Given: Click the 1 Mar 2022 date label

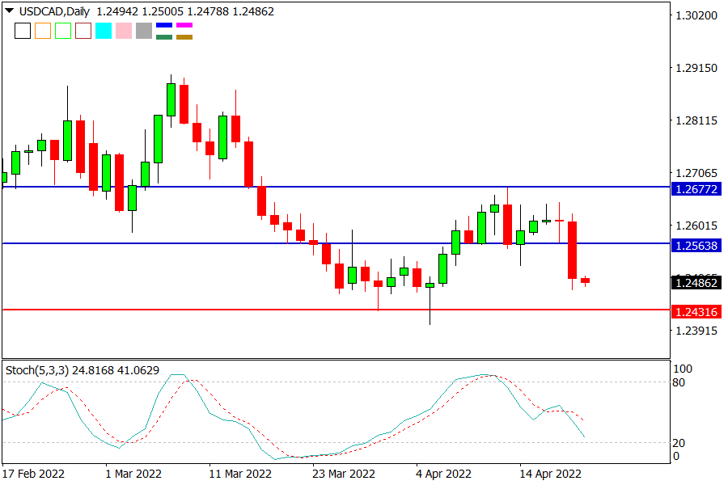Looking at the screenshot, I should click(133, 474).
